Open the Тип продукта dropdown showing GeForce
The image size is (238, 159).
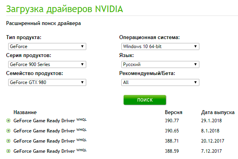[x=47, y=46]
